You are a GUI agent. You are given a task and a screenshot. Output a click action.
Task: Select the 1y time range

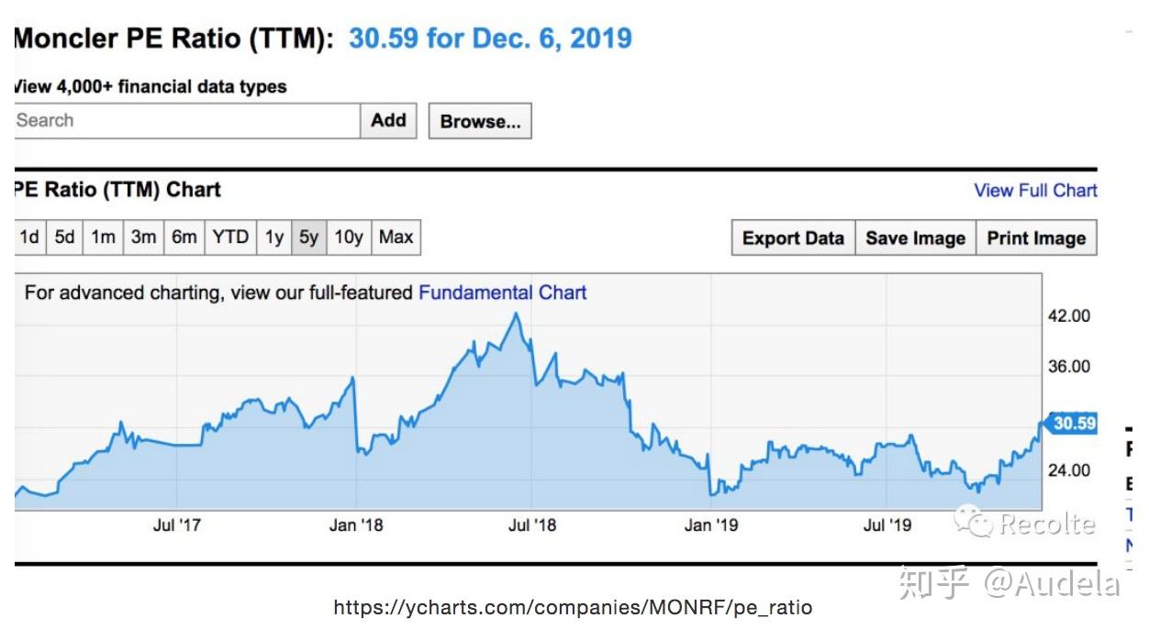(274, 237)
